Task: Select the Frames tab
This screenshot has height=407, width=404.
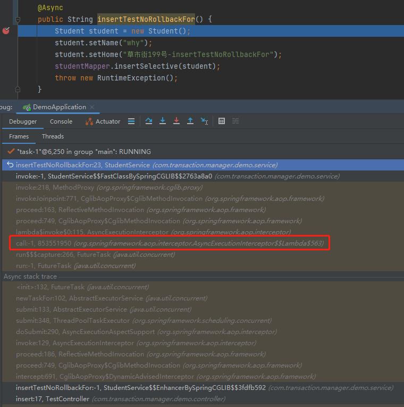Action: (x=19, y=136)
